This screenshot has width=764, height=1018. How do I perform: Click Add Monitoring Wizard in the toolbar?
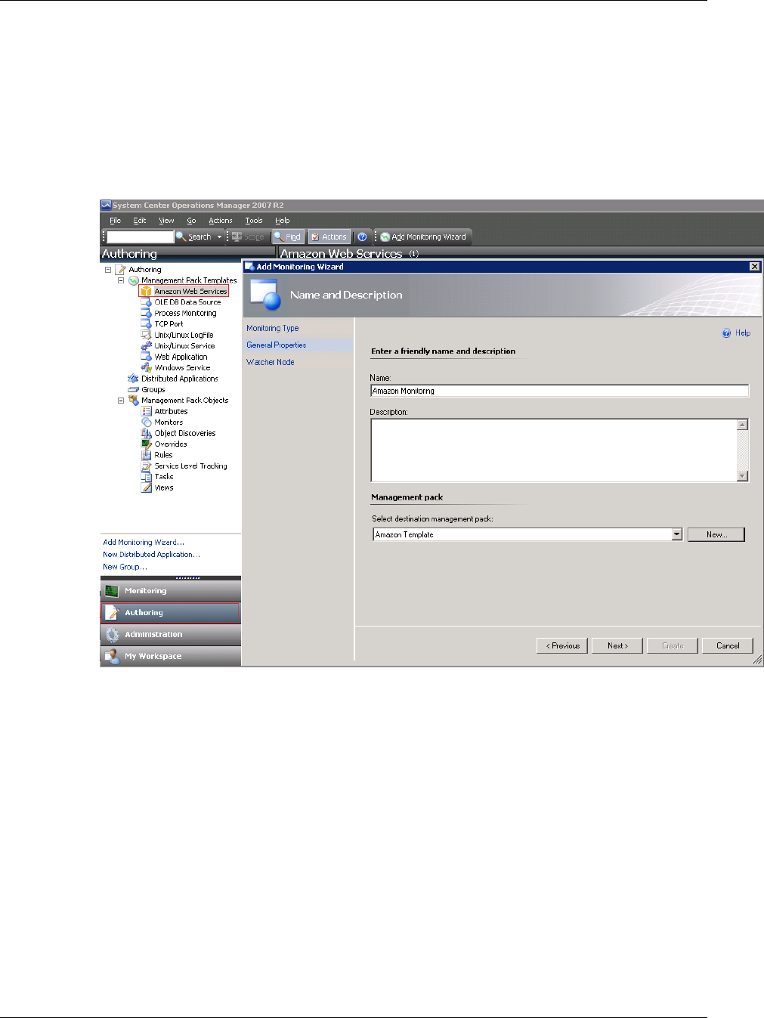[423, 237]
